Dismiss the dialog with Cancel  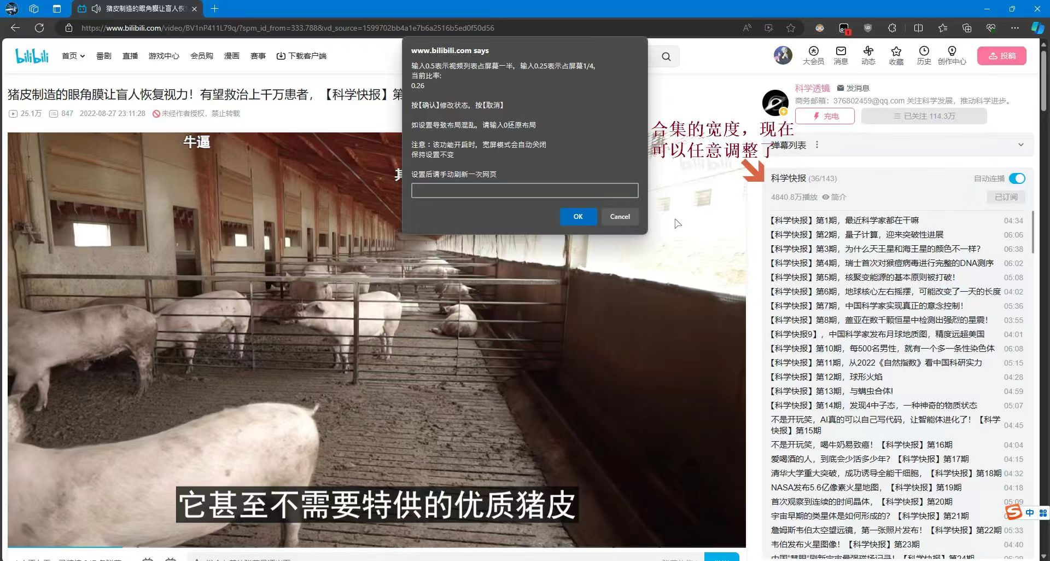[620, 217]
